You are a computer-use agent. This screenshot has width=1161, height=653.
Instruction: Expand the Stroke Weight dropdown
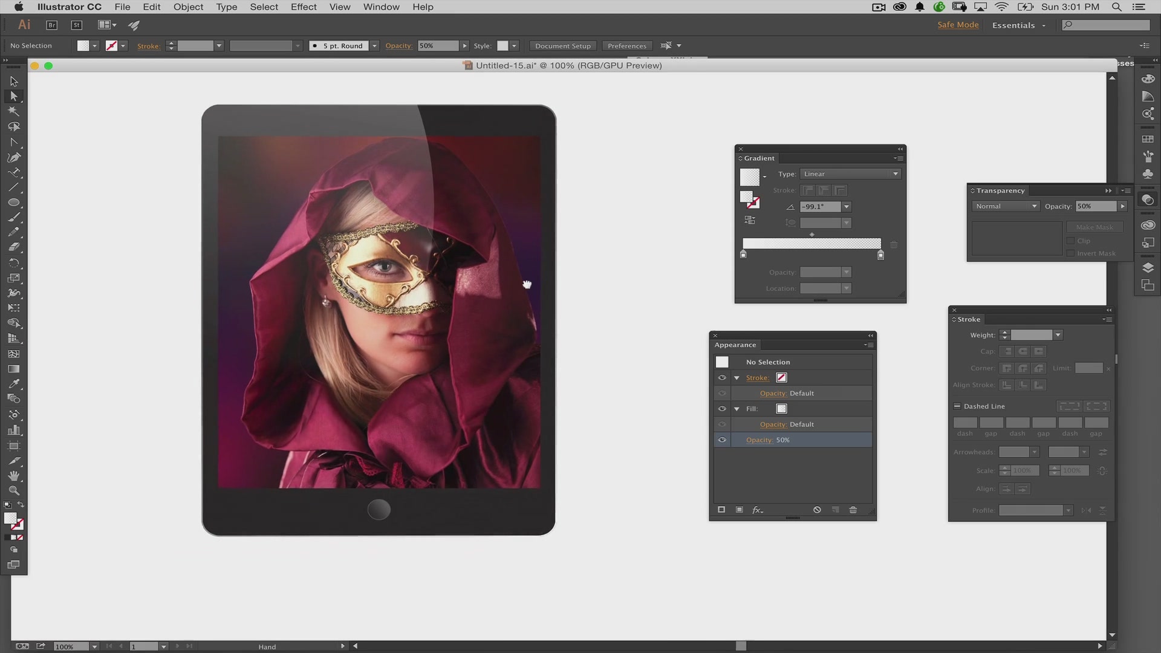1058,334
